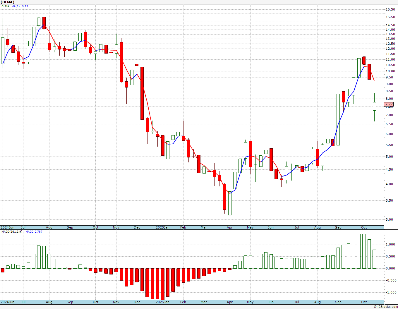
Task: Select the 10.00 price axis label
Action: pos(390,71)
